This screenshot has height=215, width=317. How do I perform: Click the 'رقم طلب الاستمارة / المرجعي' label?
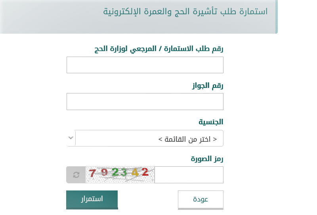pyautogui.click(x=159, y=49)
